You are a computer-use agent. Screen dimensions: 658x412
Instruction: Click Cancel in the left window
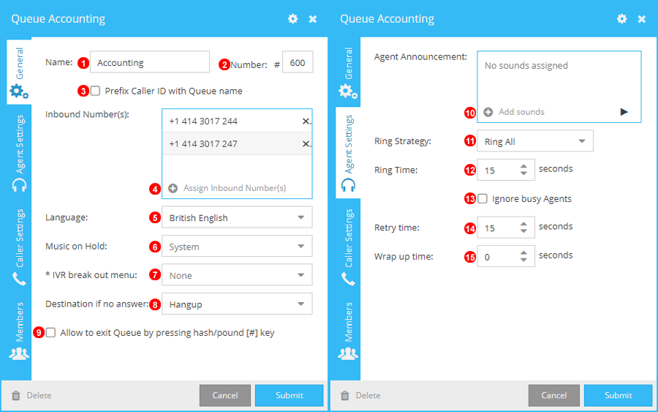tap(225, 395)
